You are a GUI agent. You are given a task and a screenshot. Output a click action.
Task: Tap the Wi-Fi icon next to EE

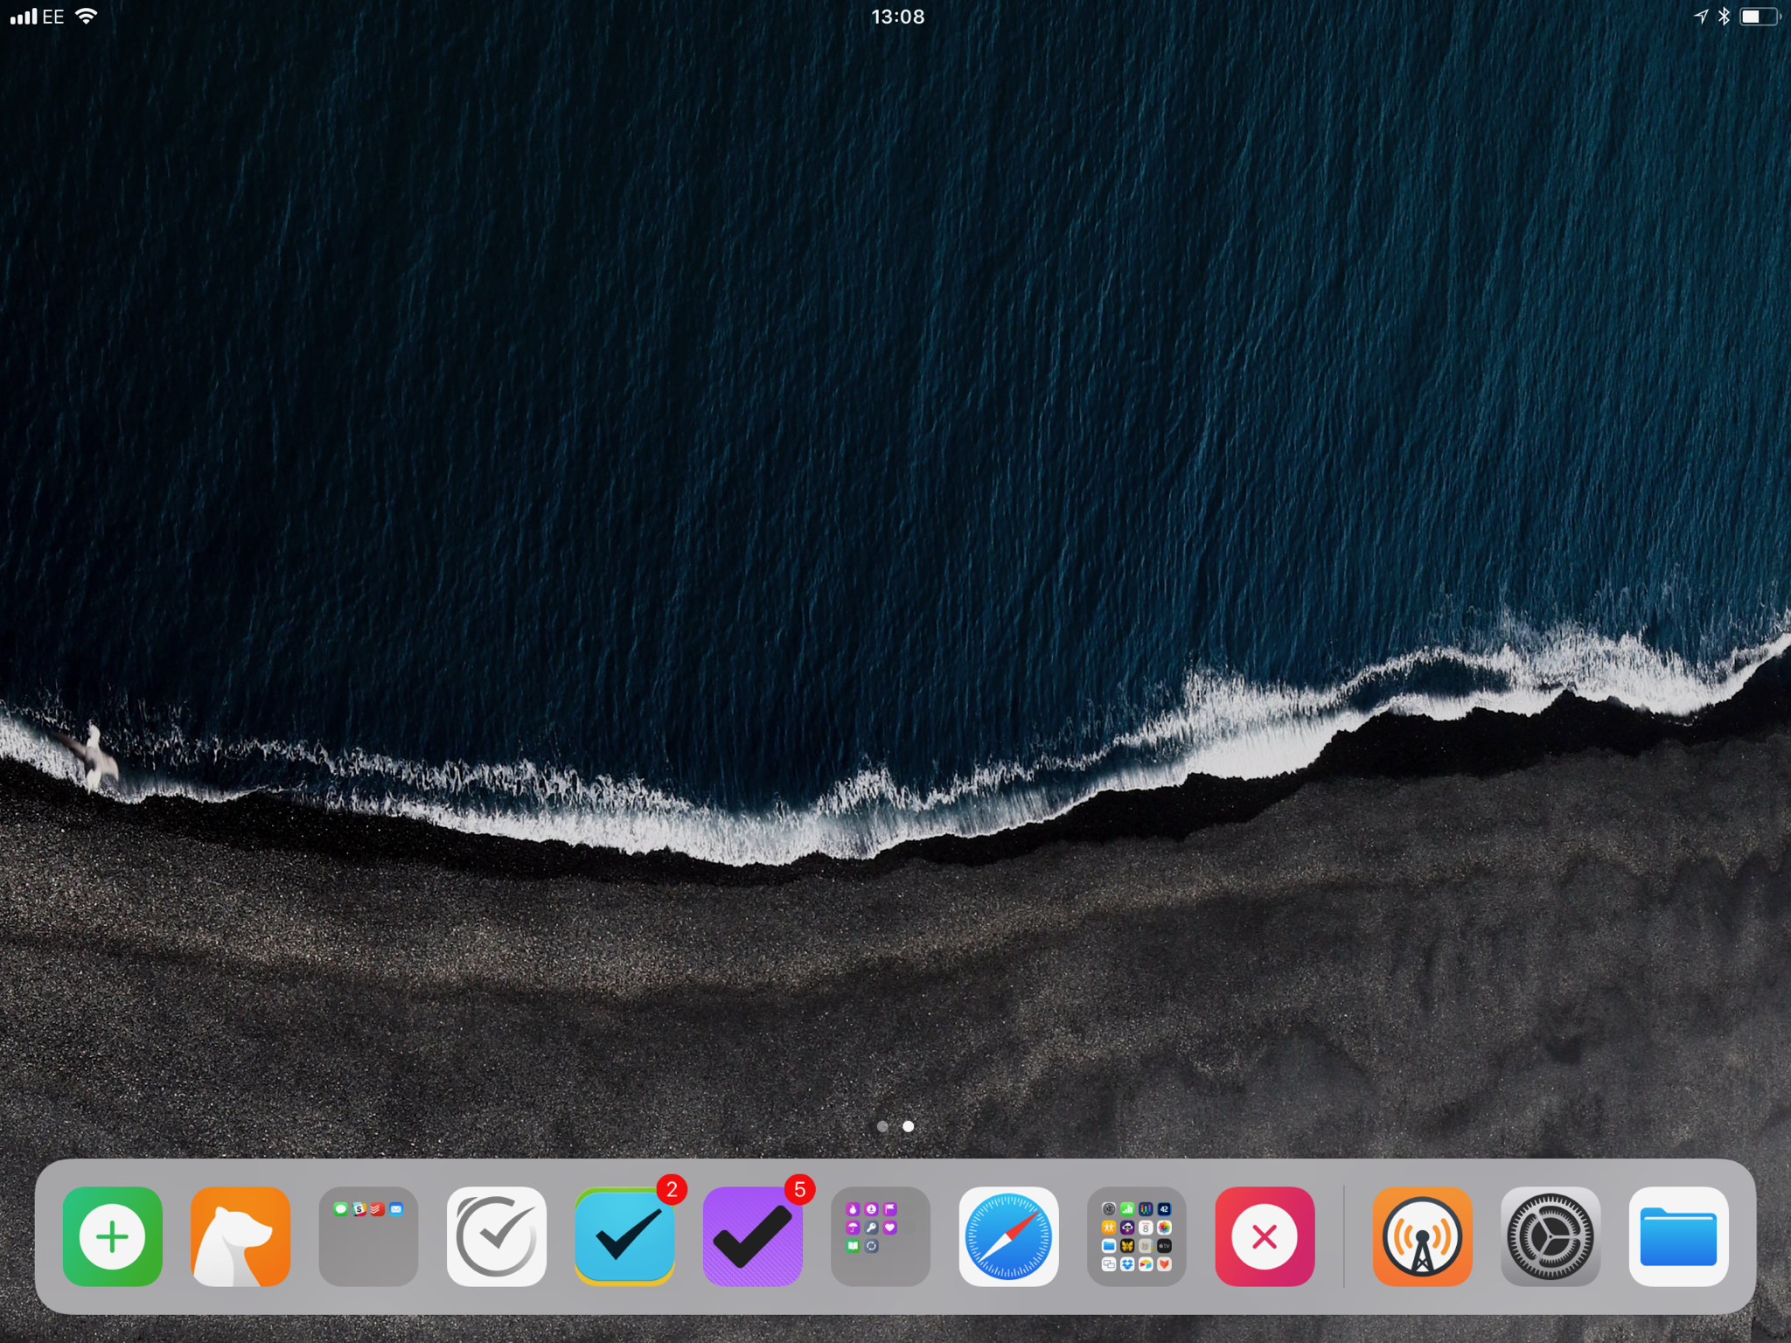coord(86,17)
